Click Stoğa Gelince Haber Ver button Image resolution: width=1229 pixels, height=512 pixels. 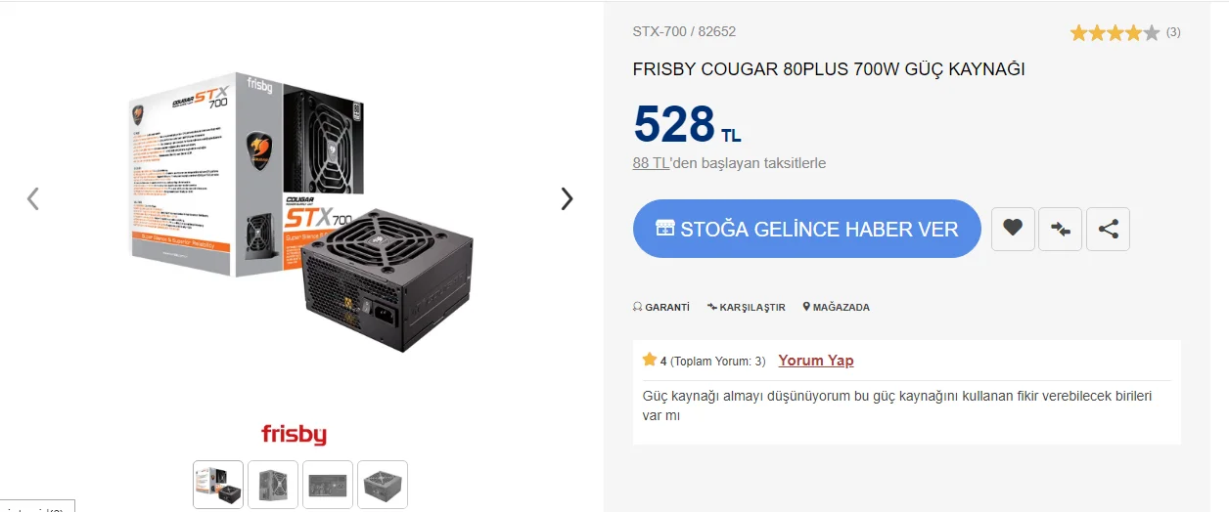(807, 229)
